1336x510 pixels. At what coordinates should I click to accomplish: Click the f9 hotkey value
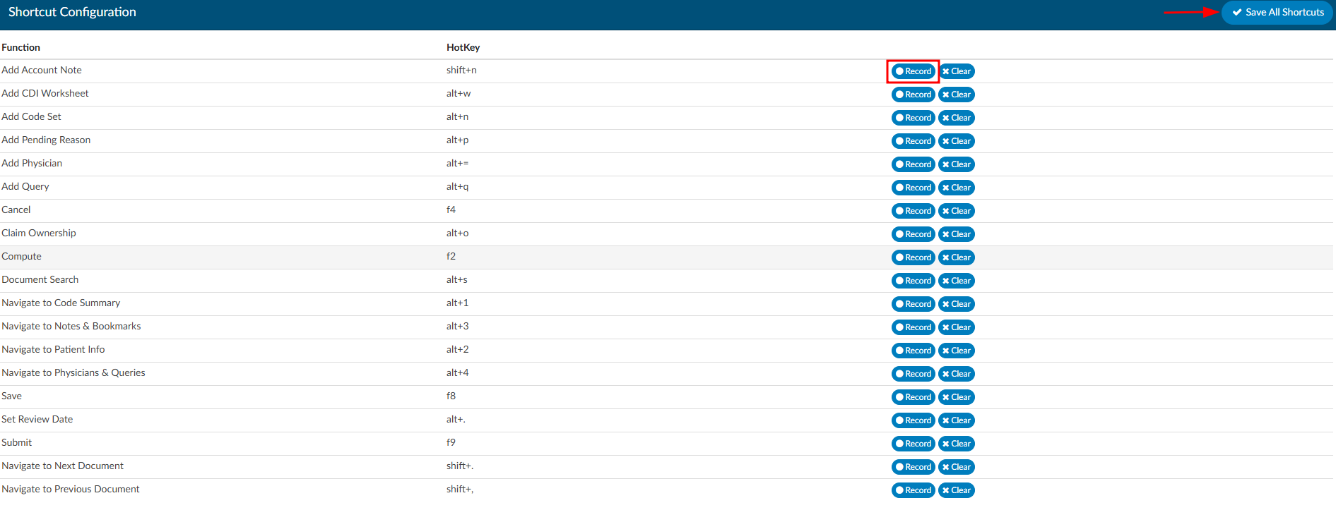[451, 442]
